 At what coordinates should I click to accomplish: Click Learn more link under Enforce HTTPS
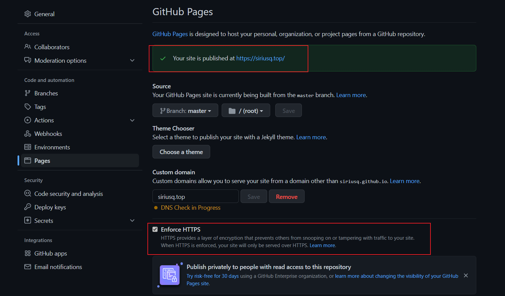point(322,245)
